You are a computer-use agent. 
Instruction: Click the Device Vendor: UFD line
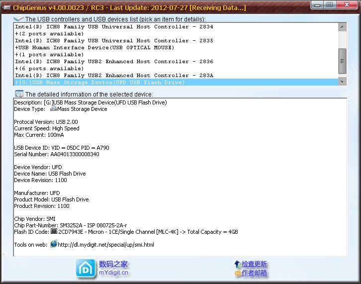tap(38, 167)
